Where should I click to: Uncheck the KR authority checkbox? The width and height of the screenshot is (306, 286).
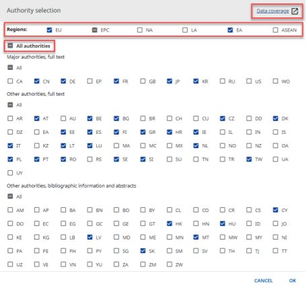pos(196,81)
